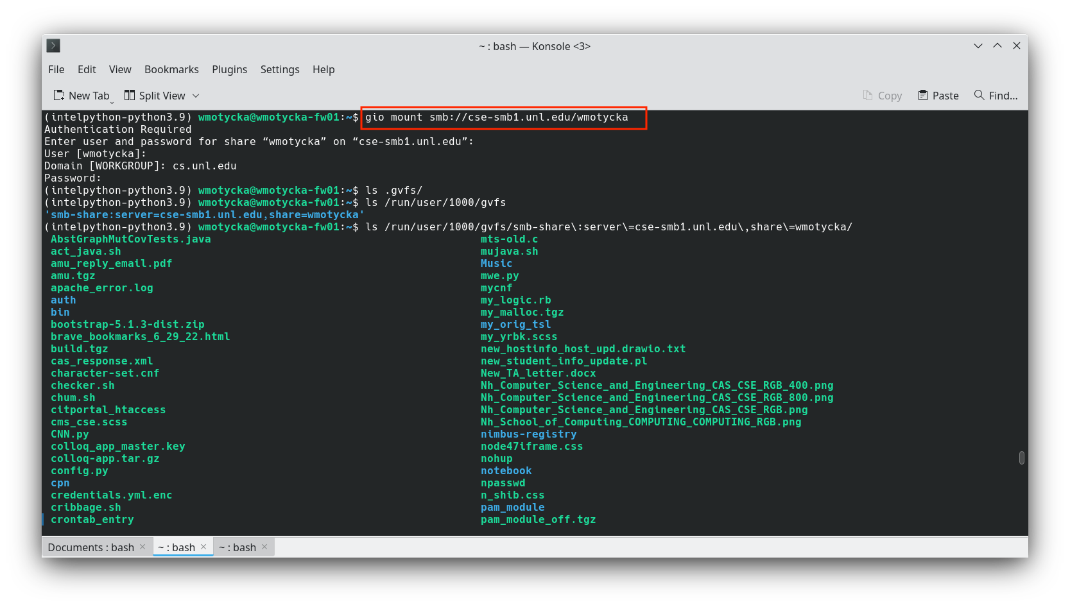Open the File menu

click(56, 69)
